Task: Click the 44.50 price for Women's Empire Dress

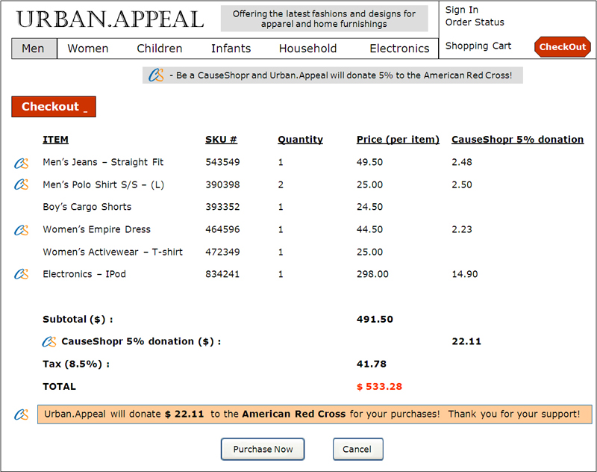Action: (x=369, y=229)
